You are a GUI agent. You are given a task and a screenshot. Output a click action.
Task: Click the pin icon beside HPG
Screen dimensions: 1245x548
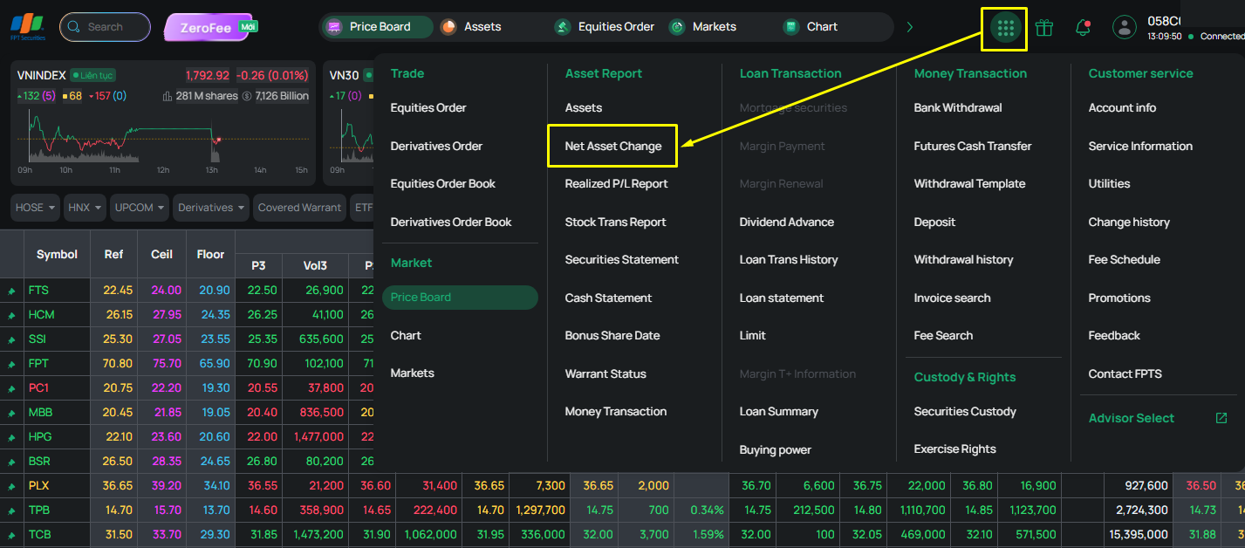click(x=12, y=437)
